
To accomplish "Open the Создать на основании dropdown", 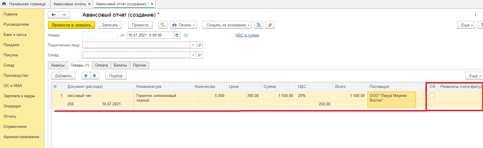I will click(x=227, y=25).
